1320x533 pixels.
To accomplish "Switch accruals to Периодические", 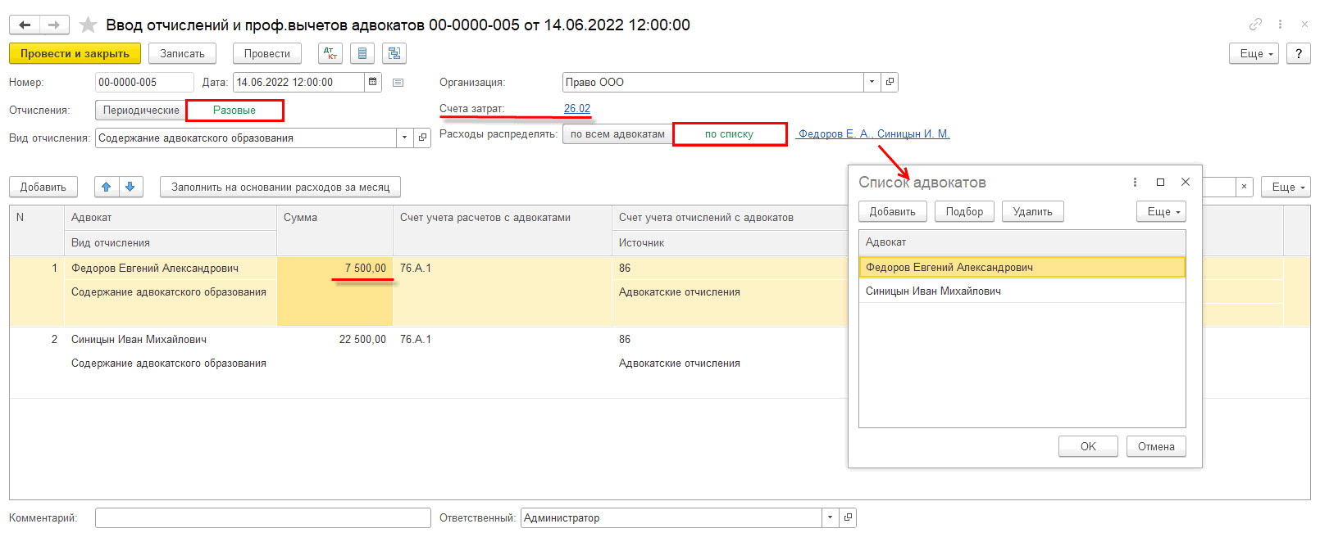I will point(141,111).
